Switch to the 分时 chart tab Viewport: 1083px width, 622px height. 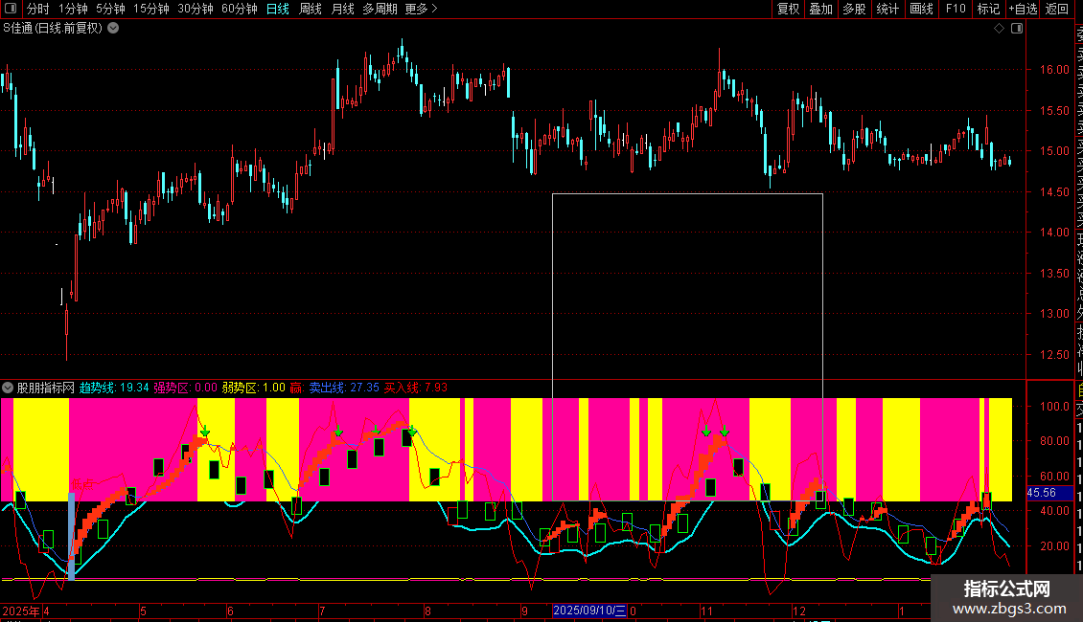(x=38, y=9)
